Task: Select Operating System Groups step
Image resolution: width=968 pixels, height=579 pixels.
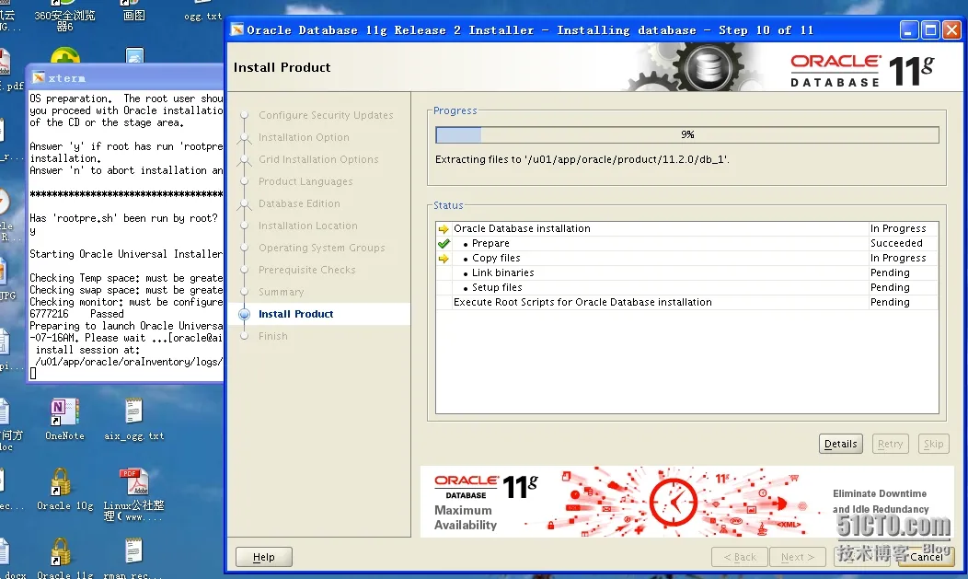Action: click(322, 249)
